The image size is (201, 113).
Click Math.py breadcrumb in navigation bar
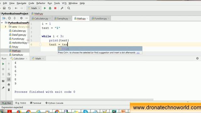37,13
